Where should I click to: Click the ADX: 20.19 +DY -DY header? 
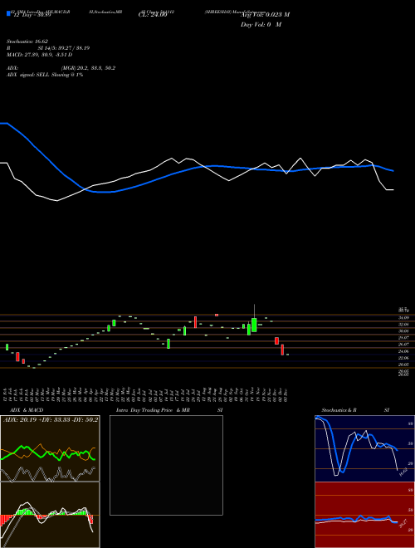[51, 420]
